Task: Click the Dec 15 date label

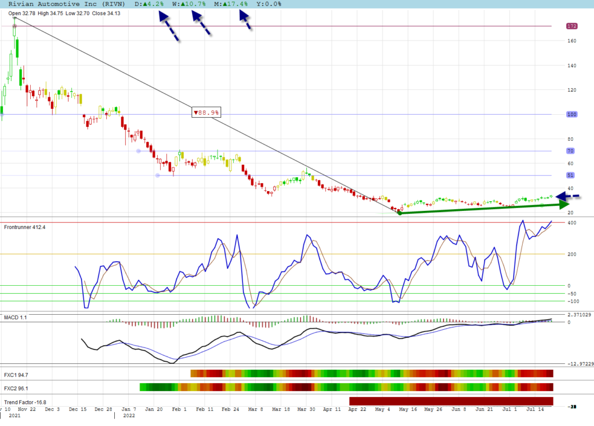Action: coord(78,409)
